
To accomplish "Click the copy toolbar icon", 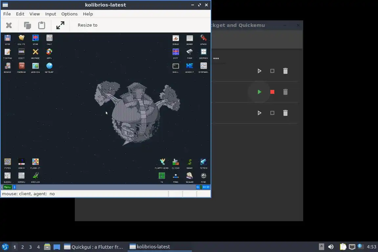I will [28, 25].
